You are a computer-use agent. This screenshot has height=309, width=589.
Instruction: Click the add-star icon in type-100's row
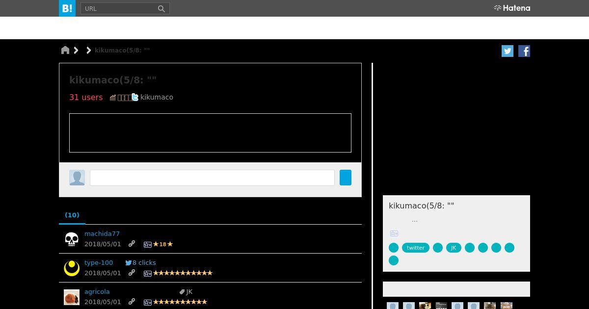tap(148, 273)
